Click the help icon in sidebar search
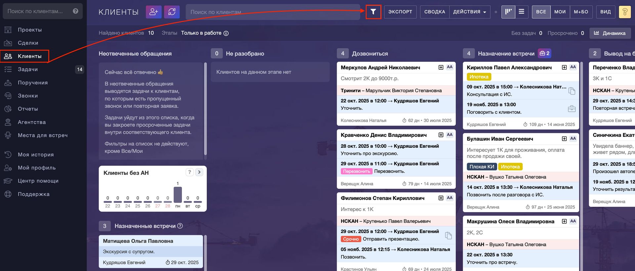 coord(75,11)
